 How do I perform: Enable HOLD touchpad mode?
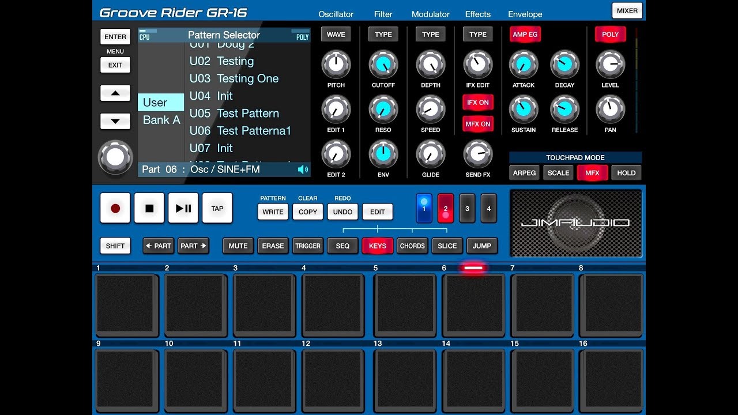pyautogui.click(x=626, y=172)
